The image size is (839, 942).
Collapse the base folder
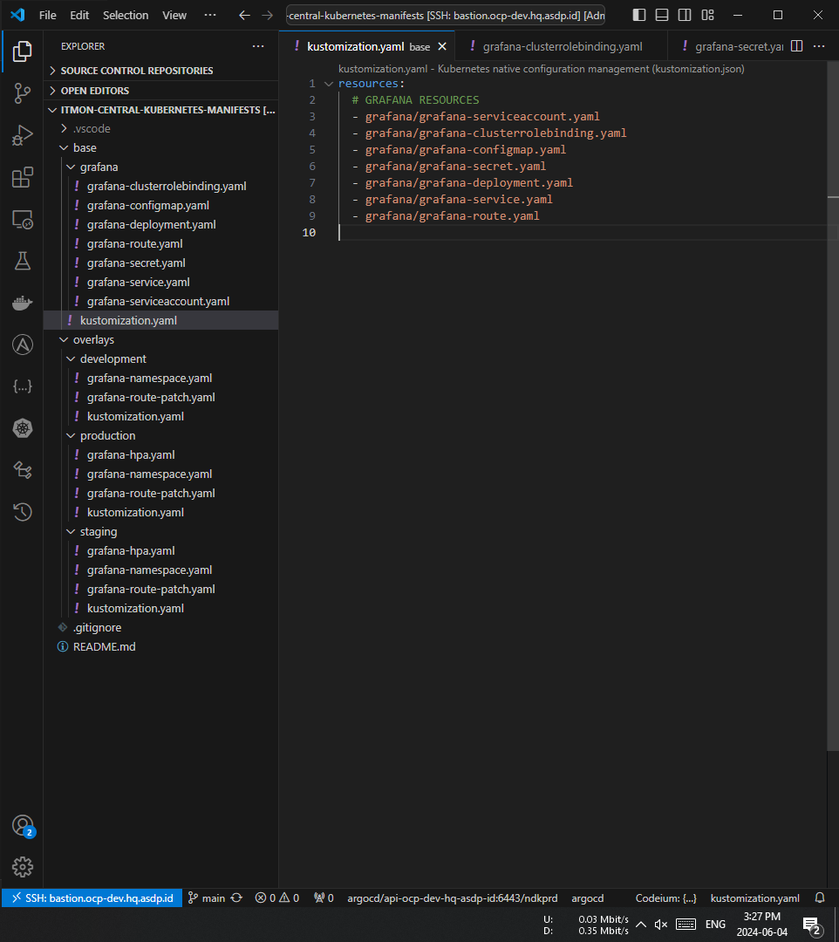coord(161,147)
